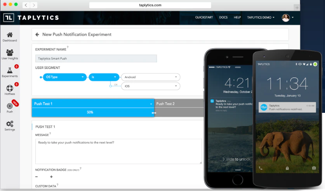Click the 50% blue distribution bar
Image resolution: width=325 pixels, height=191 pixels.
click(x=93, y=112)
